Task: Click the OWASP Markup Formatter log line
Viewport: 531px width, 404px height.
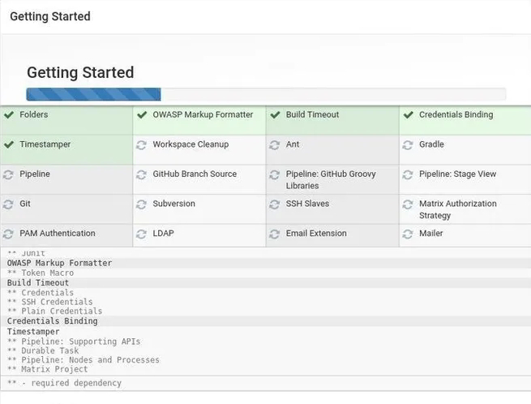Action: point(59,263)
